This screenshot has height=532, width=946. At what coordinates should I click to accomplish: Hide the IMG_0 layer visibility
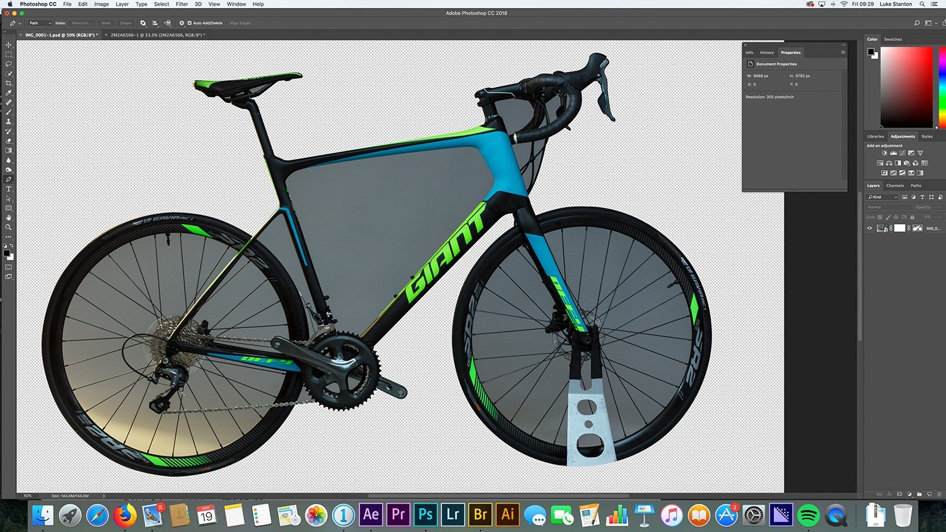click(870, 228)
